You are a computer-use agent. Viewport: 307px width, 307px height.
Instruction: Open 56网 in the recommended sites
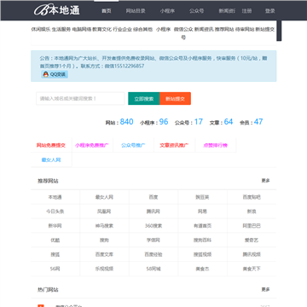pos(55,269)
